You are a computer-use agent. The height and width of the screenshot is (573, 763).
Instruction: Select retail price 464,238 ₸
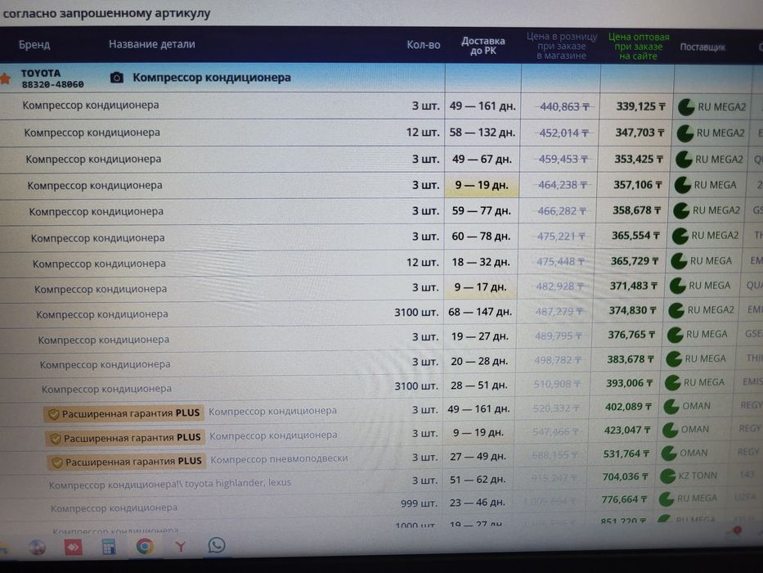(562, 185)
